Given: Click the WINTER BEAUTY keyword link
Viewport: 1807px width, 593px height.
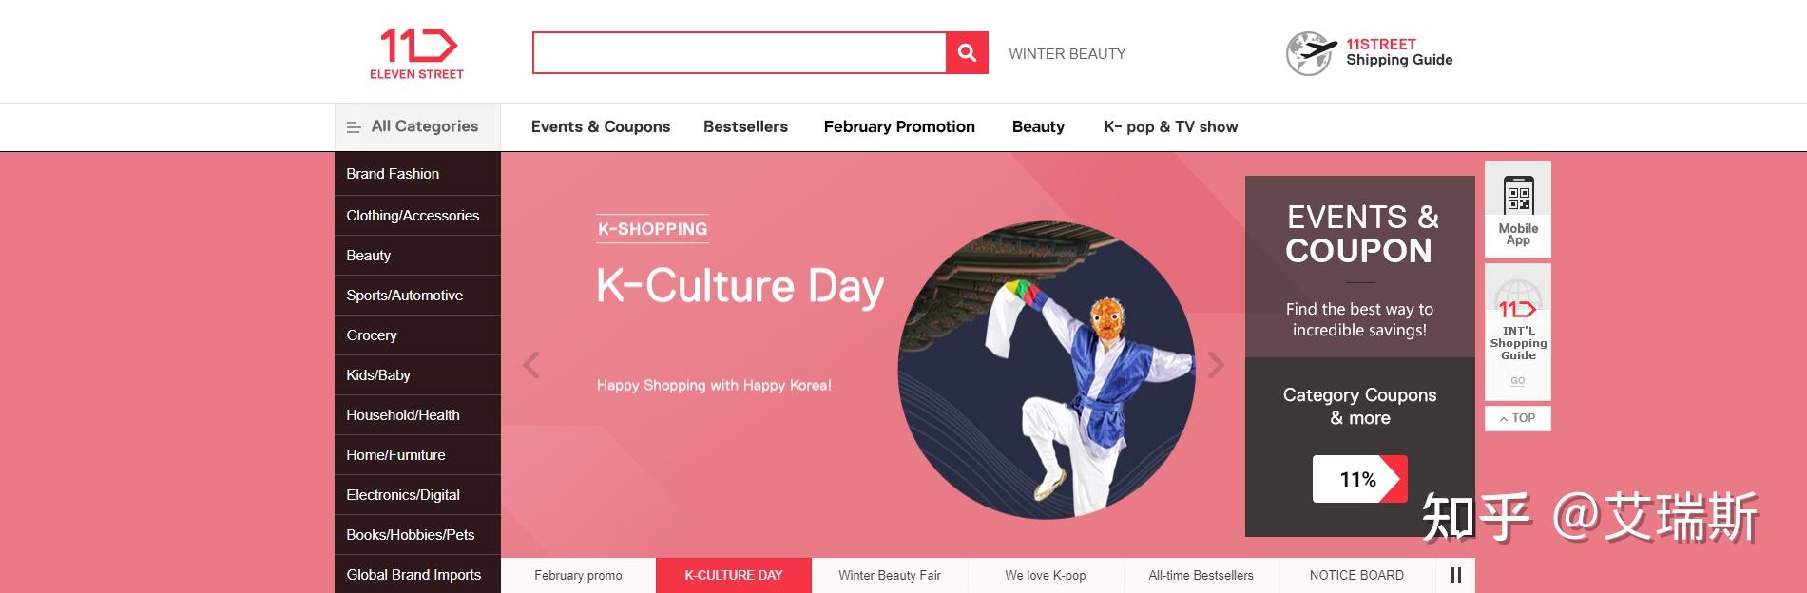Looking at the screenshot, I should pos(1067,54).
